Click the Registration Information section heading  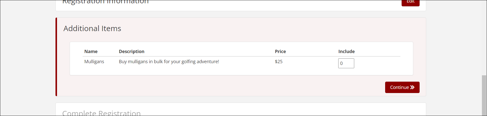pos(105,2)
